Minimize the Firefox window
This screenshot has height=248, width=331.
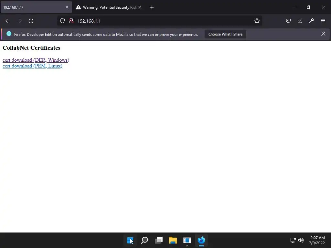[x=294, y=7]
